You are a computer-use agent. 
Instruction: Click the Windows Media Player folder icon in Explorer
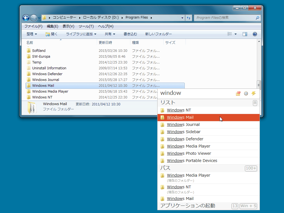point(29,91)
